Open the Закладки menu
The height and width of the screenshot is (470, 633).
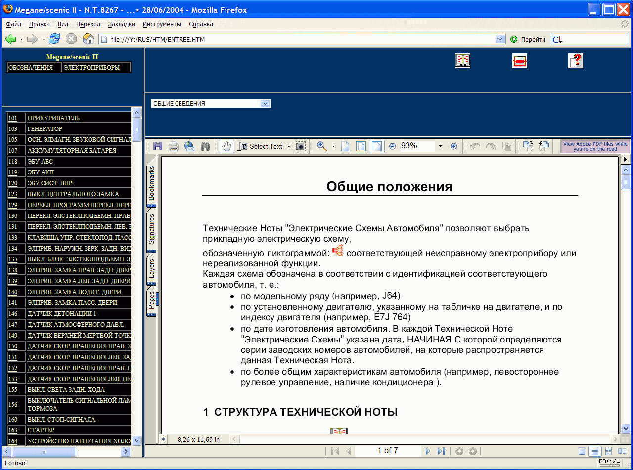click(x=121, y=24)
